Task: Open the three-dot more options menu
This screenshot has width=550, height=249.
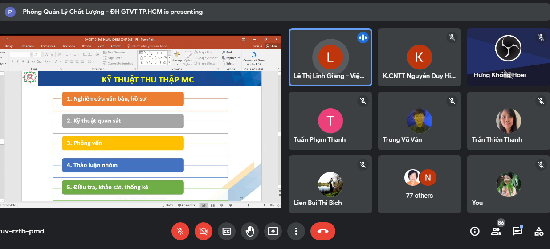Action: [x=296, y=231]
